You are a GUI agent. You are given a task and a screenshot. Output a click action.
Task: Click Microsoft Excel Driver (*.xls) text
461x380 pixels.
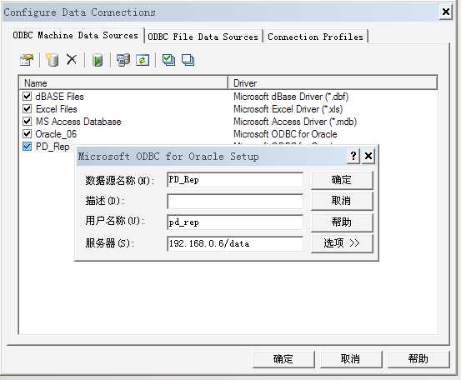pyautogui.click(x=288, y=109)
